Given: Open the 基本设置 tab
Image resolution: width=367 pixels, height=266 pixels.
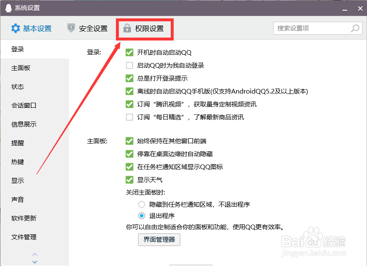Looking at the screenshot, I should click(x=31, y=28).
